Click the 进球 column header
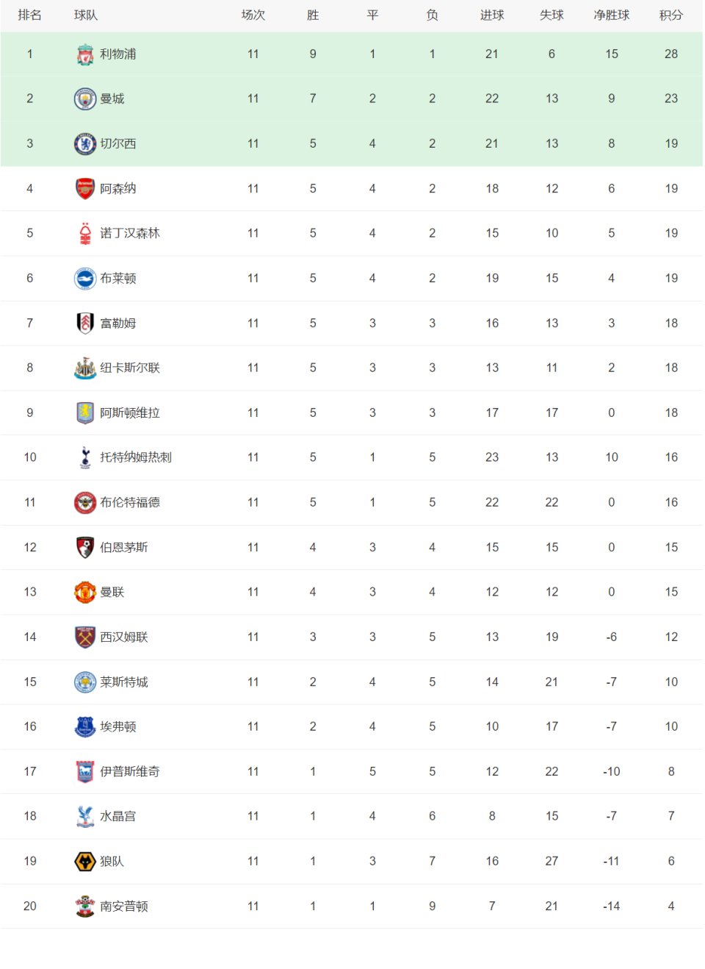This screenshot has width=705, height=969. (x=492, y=15)
